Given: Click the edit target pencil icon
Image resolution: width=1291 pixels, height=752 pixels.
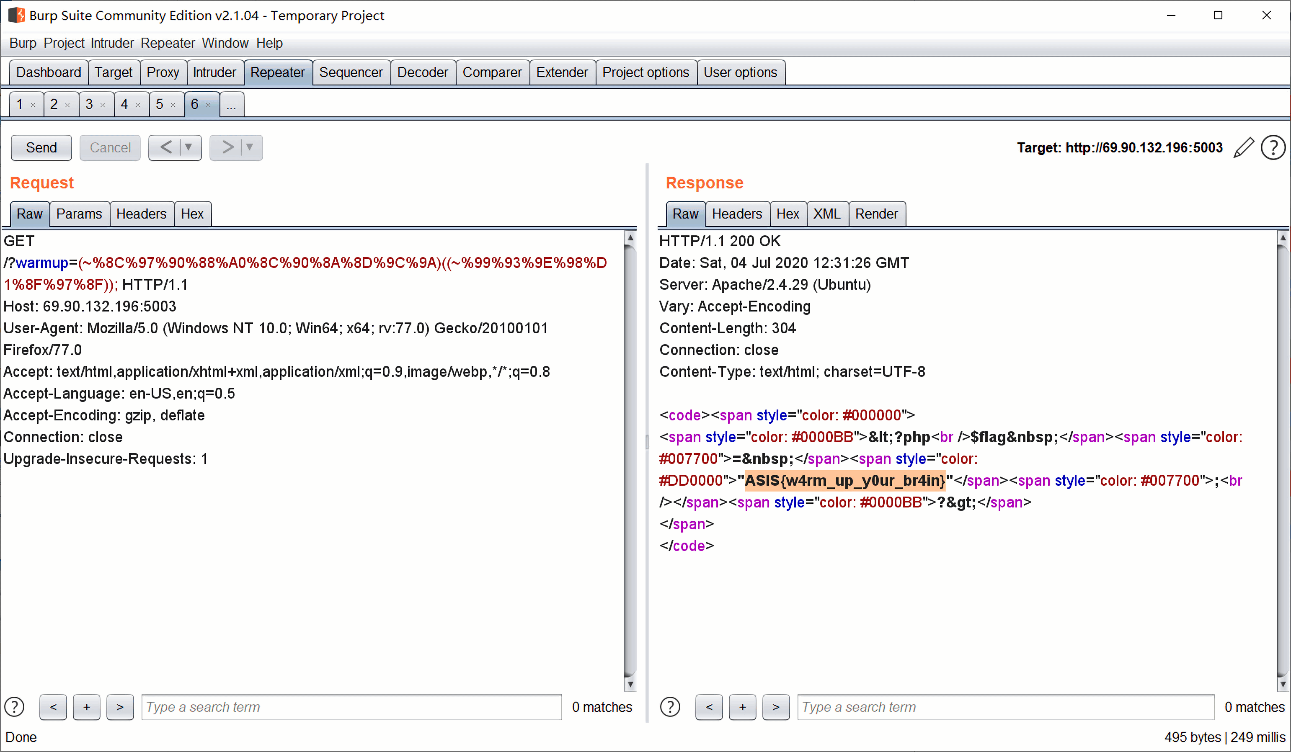Looking at the screenshot, I should 1243,148.
